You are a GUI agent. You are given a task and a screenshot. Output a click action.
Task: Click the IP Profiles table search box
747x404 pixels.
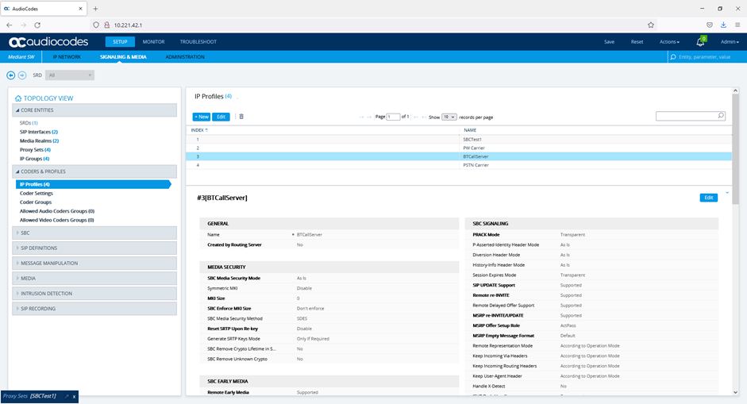coord(691,116)
